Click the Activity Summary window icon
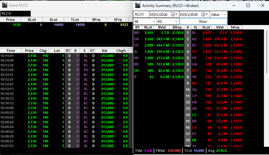Image resolution: width=269 pixels, height=155 pixels. (138, 5)
